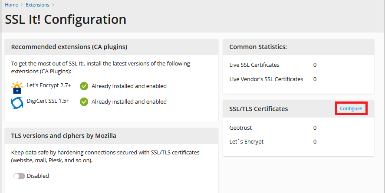Viewport: 385px width, 193px height.
Task: Click the chevron after Extensions breadcrumb
Action: (x=53, y=5)
